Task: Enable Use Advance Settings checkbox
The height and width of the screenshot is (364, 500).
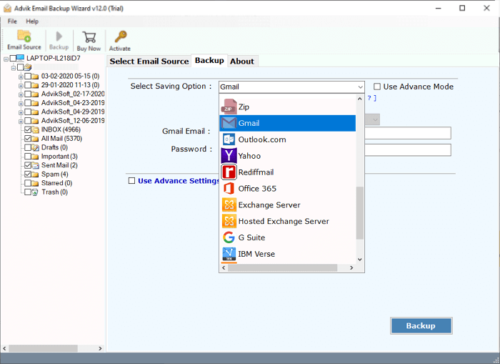Action: click(x=131, y=181)
